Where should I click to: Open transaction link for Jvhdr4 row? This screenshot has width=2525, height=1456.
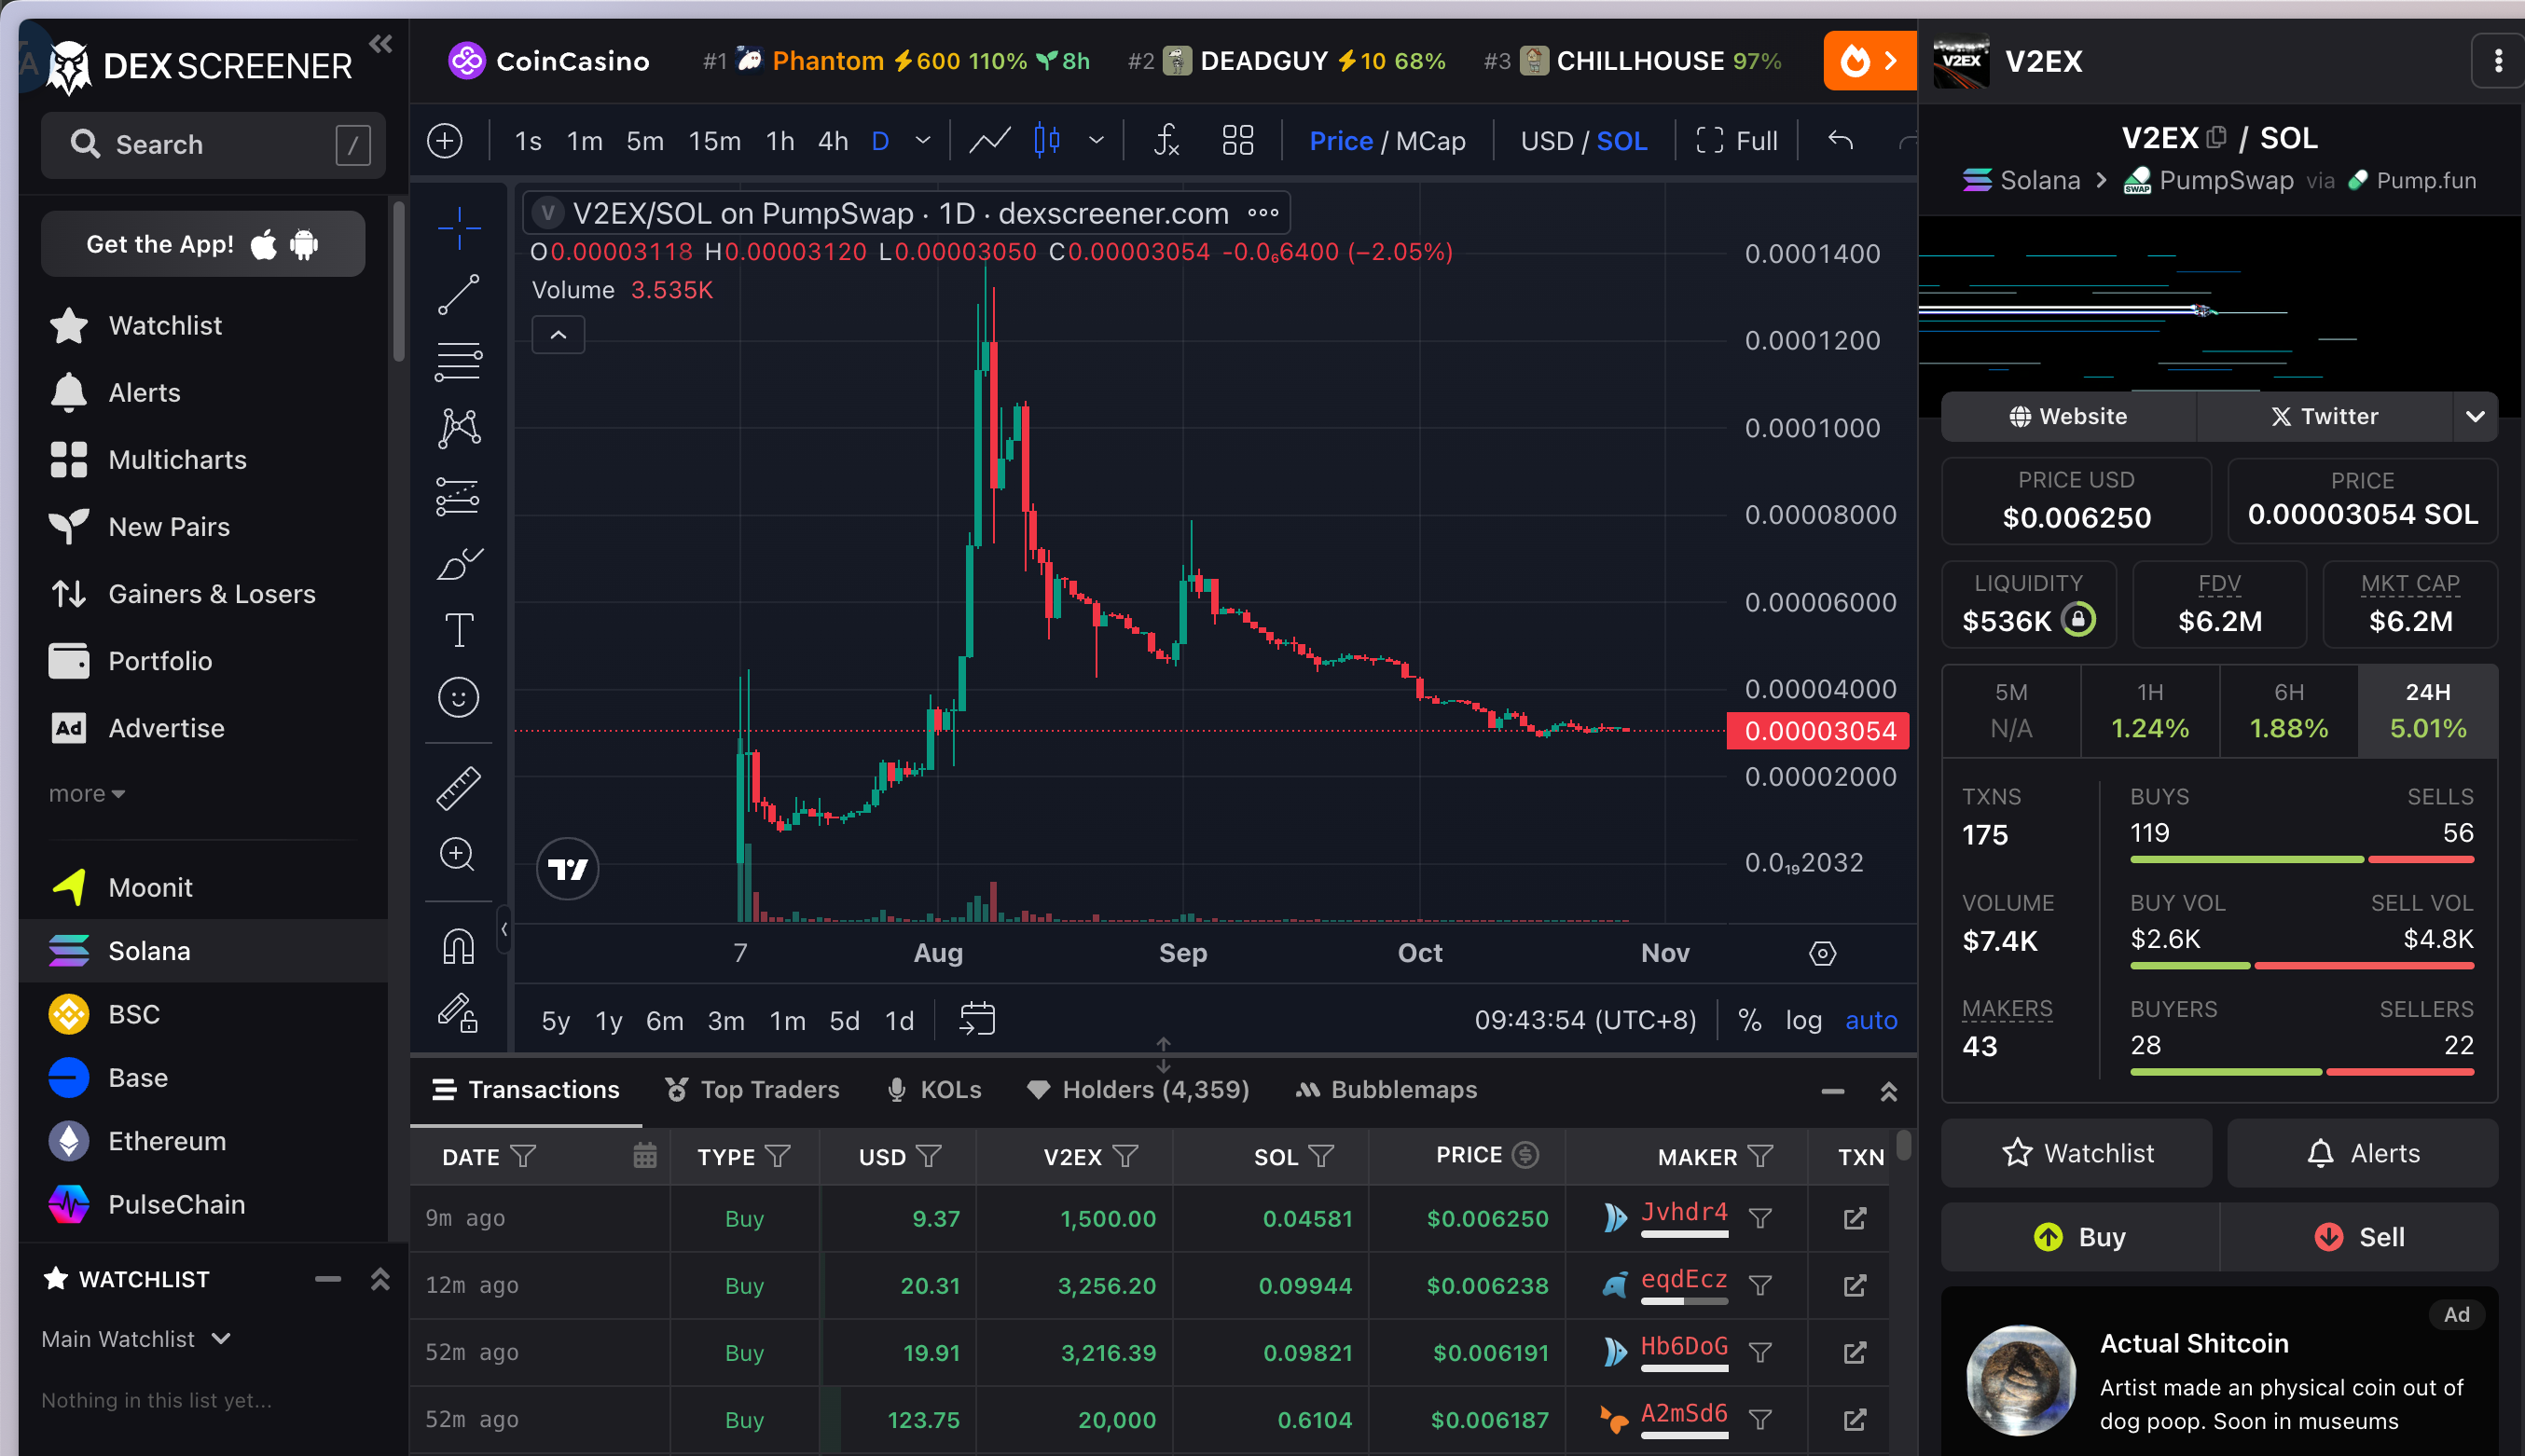(1854, 1218)
